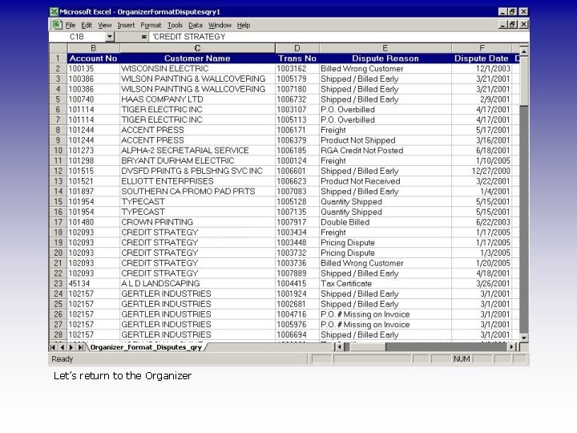Click vertical scrollbar down arrow
Screen dimensions: 577x433
click(523, 338)
